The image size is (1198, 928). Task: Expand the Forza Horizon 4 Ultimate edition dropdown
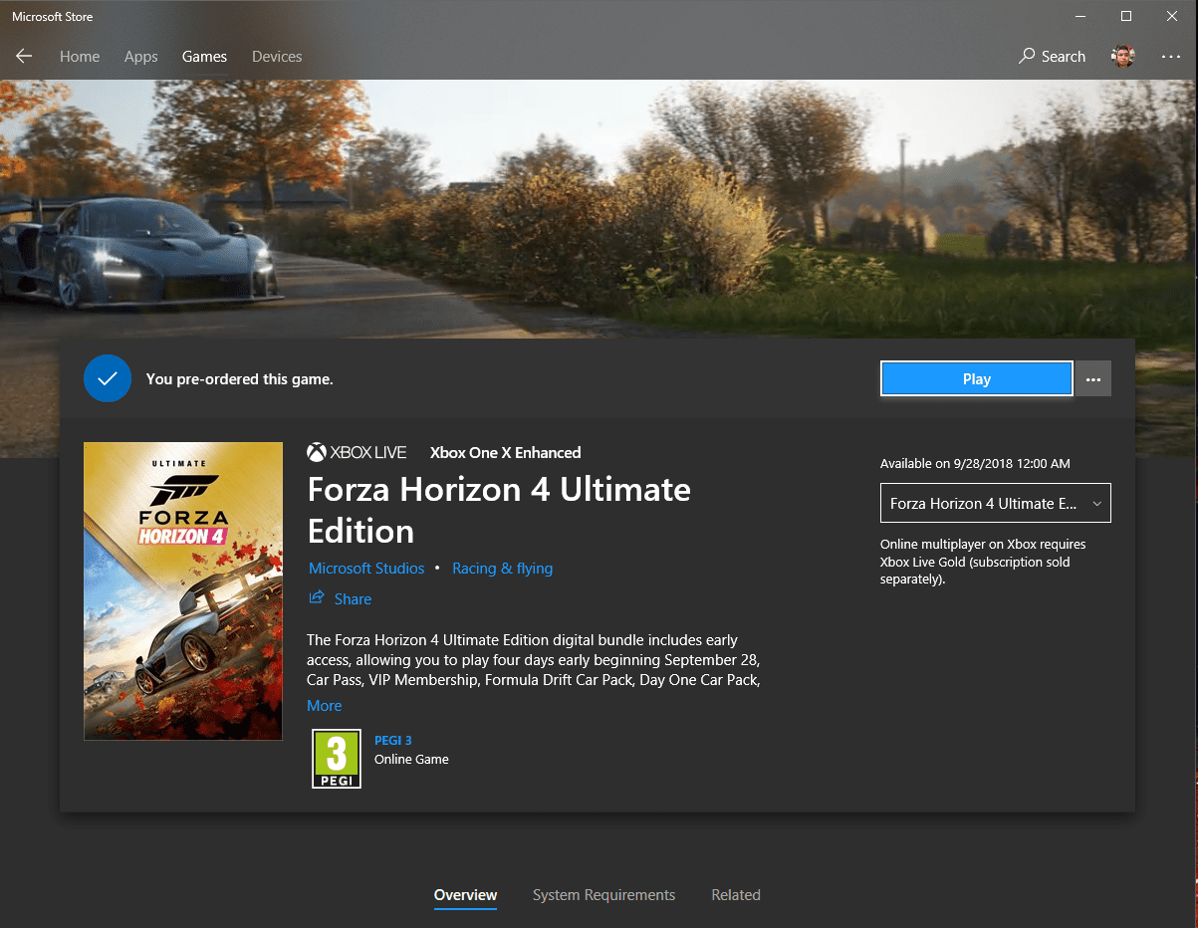pos(996,503)
